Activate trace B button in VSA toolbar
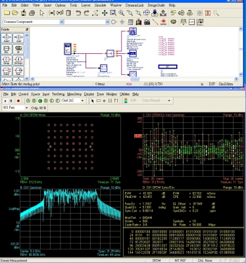The image size is (246, 263). point(34,101)
